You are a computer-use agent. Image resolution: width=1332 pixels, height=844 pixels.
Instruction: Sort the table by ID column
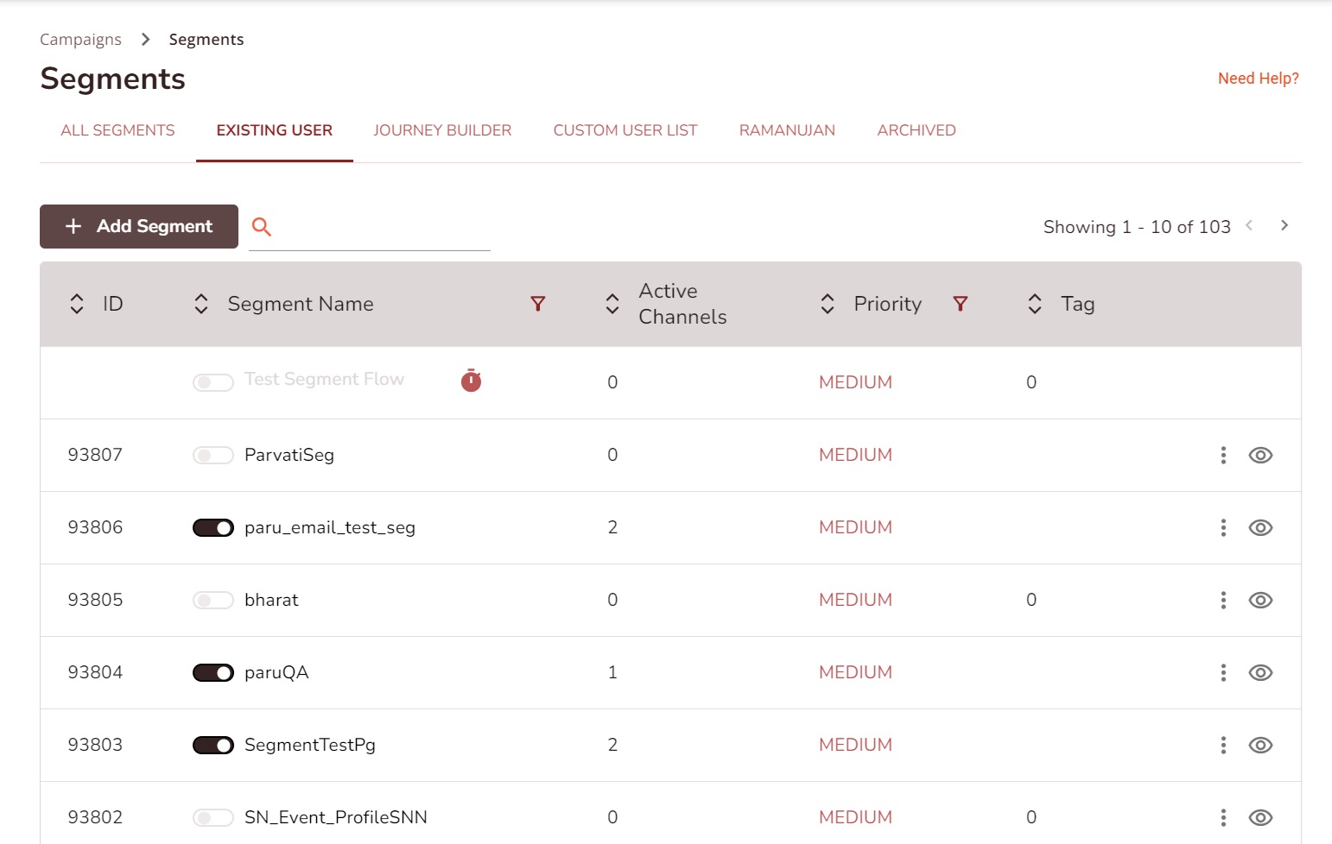click(x=77, y=304)
